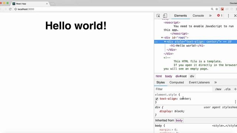Screen dimensions: 237x133
Task: Go forward with the arrow icon
Action: coord(6,9)
